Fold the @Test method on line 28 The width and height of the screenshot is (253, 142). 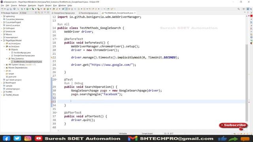click(57, 80)
